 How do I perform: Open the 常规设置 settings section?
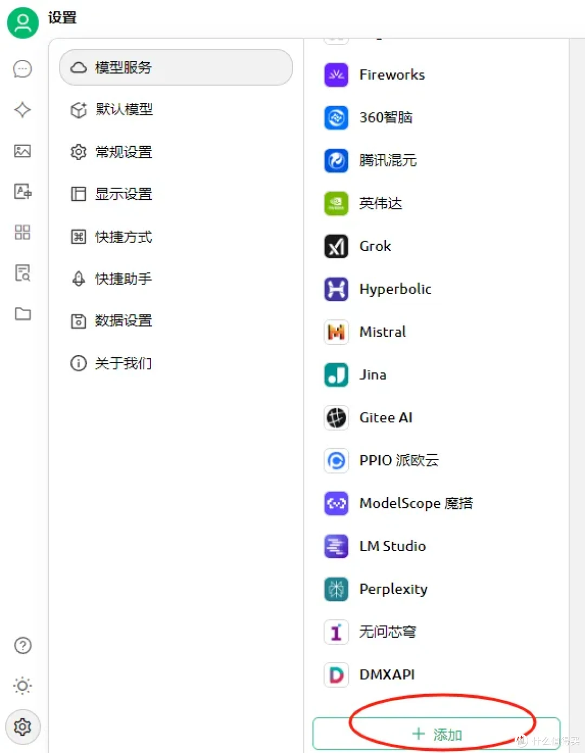pyautogui.click(x=176, y=152)
